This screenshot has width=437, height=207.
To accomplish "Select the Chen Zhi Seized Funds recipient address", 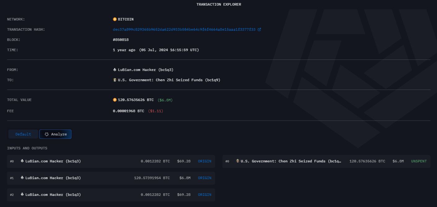I will pyautogui.click(x=169, y=80).
